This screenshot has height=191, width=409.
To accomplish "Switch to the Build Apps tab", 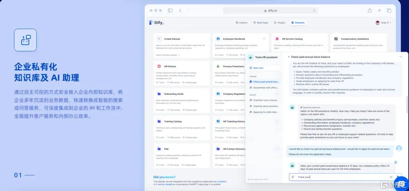I will click(261, 23).
